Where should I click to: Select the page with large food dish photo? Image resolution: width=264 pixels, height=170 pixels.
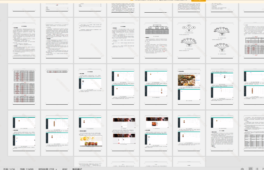pos(189,87)
